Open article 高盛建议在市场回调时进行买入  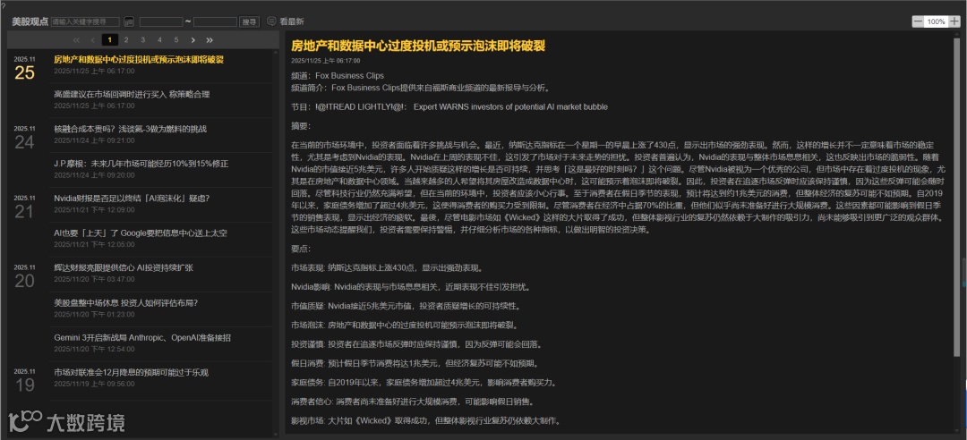coord(132,94)
